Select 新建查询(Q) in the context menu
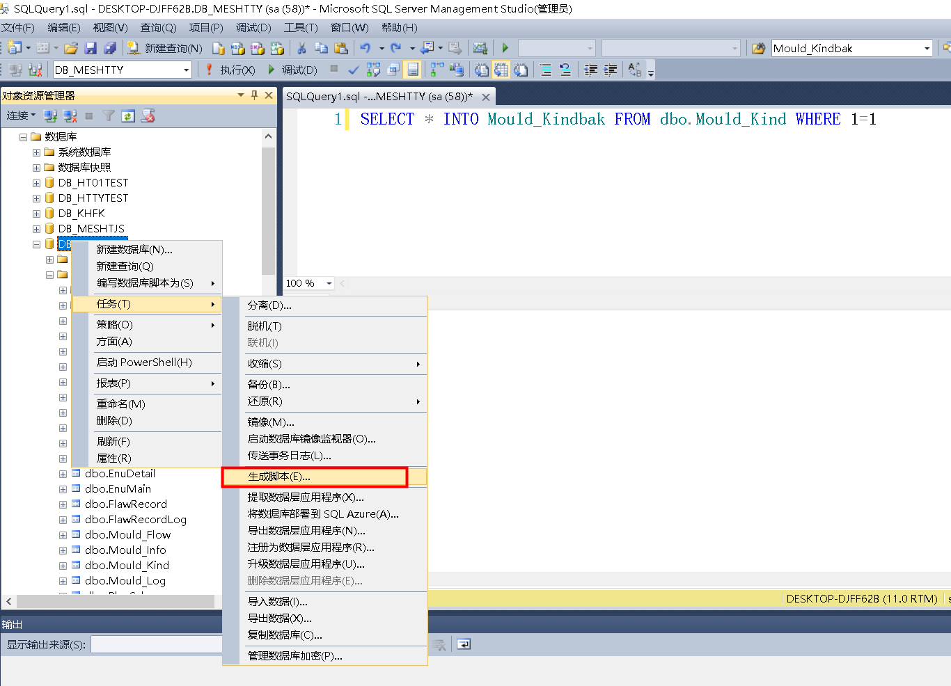This screenshot has width=951, height=686. (147, 266)
